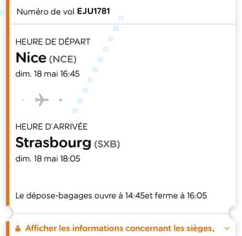Click the dot at end of flight path
Image resolution: width=242 pixels, height=236 pixels.
click(x=61, y=100)
